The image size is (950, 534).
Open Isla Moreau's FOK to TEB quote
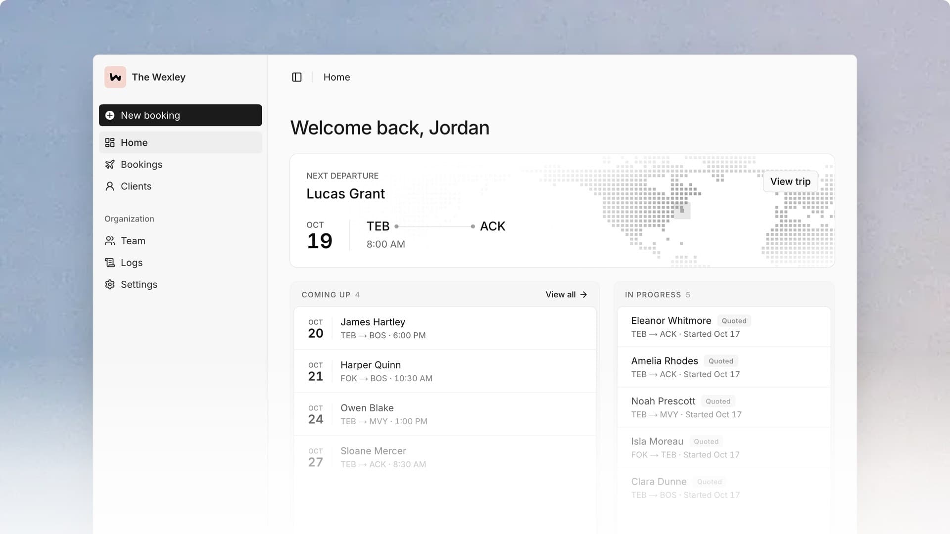tap(724, 447)
